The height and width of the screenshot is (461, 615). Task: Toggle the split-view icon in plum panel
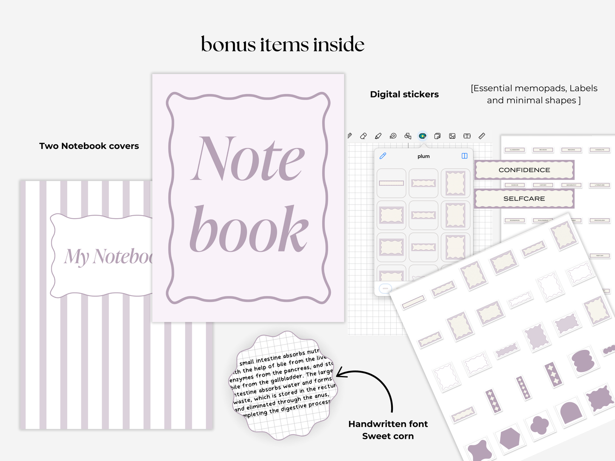click(x=464, y=156)
